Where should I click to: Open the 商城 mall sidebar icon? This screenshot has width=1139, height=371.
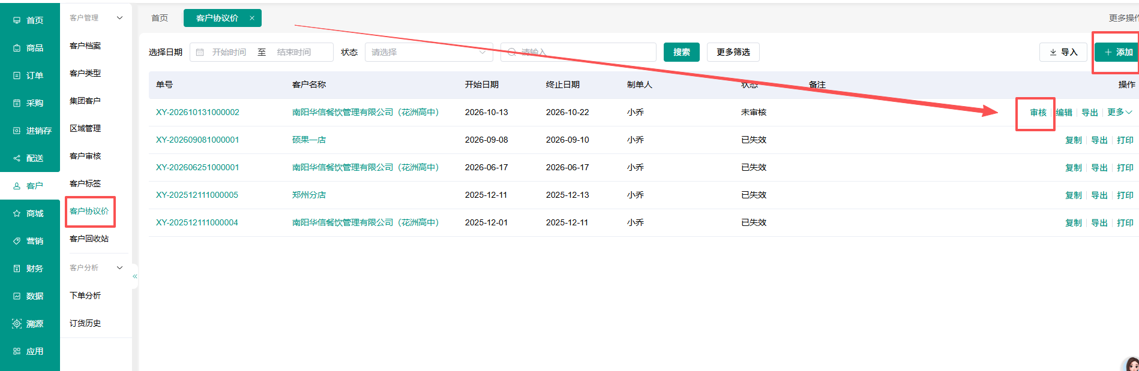17,213
